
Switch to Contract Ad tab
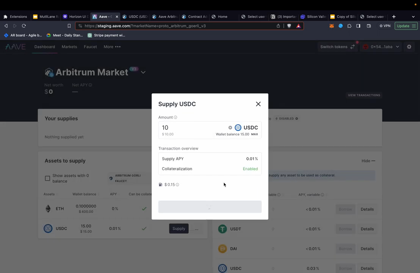(195, 17)
